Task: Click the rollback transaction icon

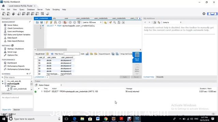Action: pos(75,22)
